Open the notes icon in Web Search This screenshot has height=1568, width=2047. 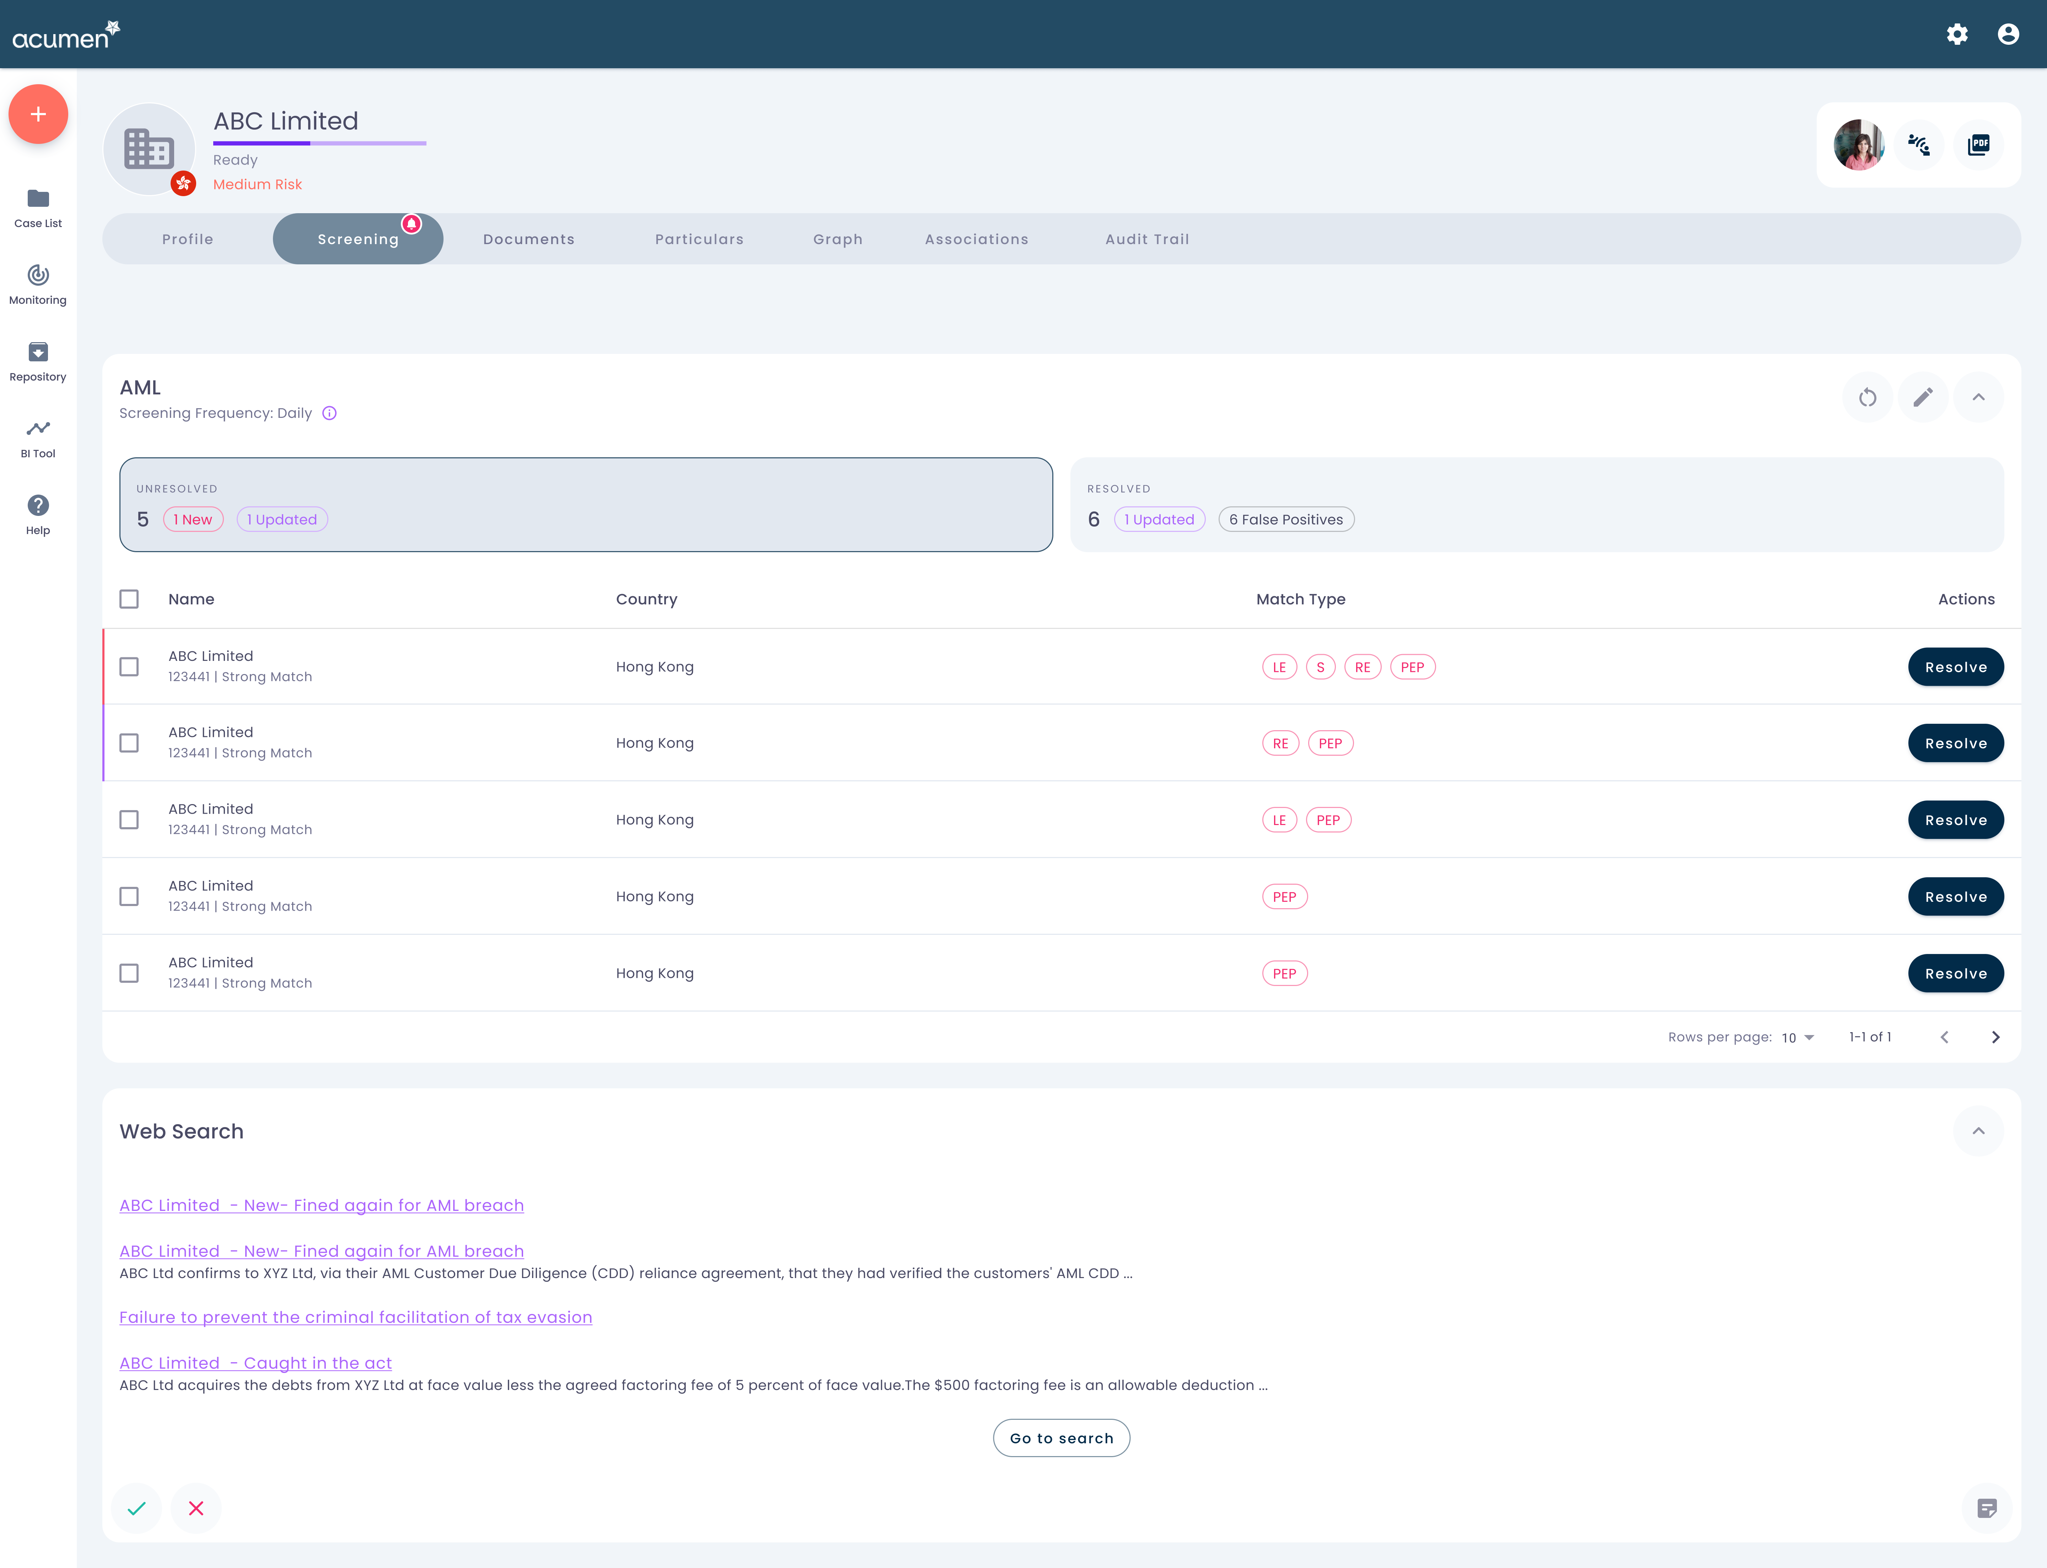coord(1987,1508)
